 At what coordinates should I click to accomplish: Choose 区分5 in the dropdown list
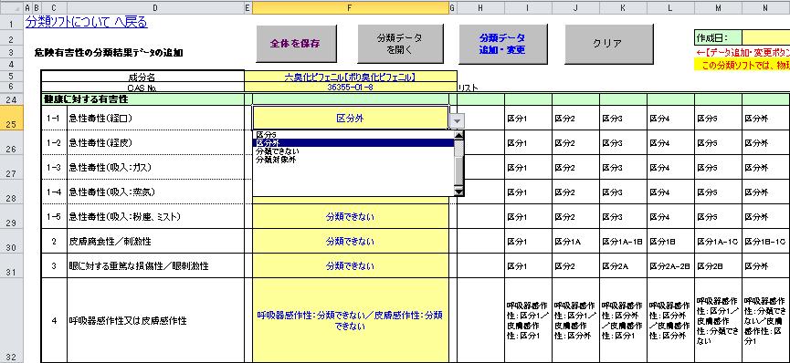(266, 135)
